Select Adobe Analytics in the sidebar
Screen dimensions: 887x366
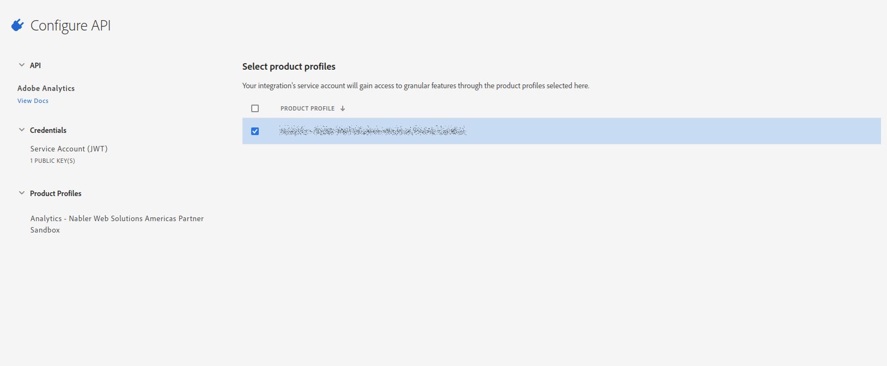point(46,88)
